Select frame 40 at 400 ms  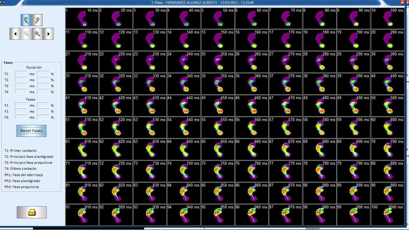click(x=388, y=84)
